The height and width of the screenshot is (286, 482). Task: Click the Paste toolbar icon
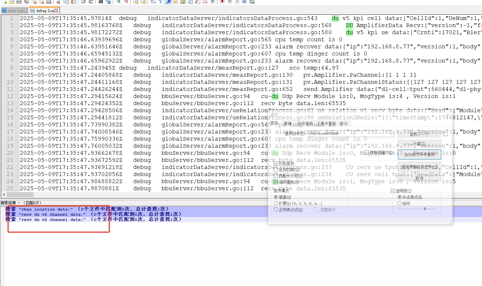point(74,2)
